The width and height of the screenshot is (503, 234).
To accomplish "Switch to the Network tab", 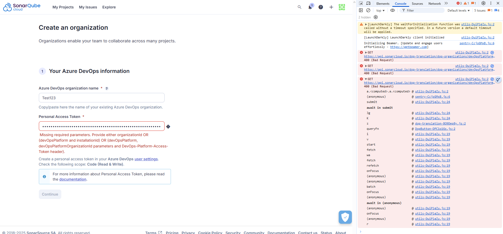I will (435, 4).
